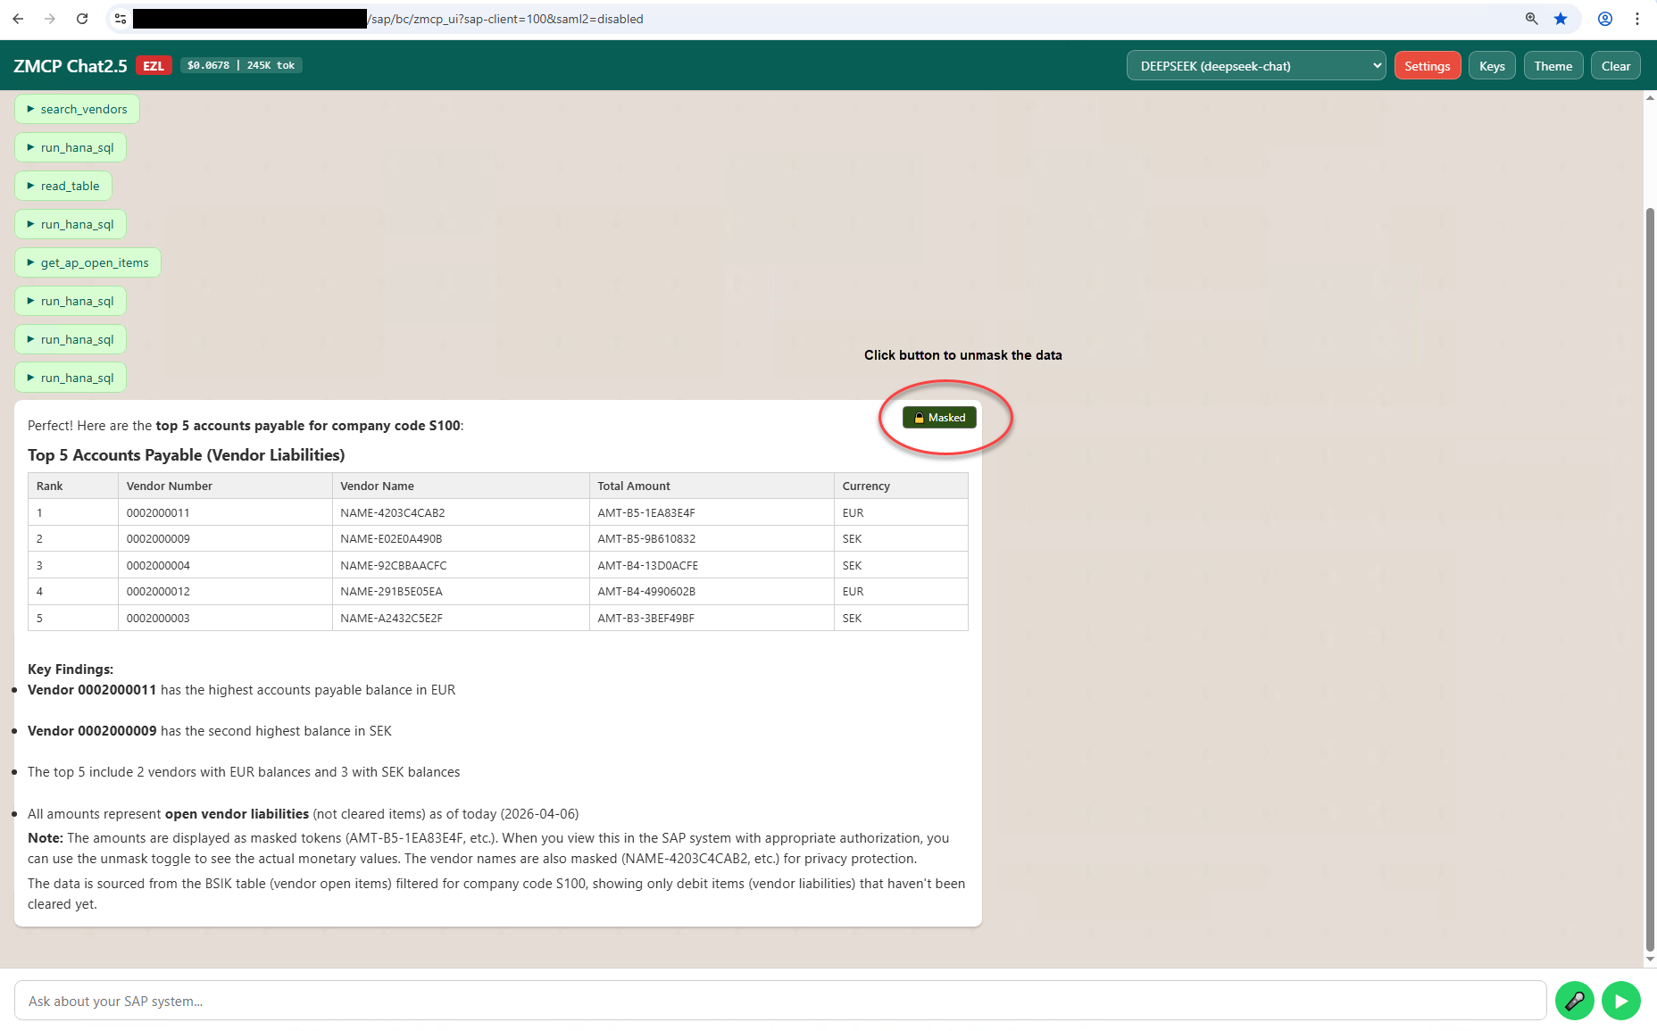Click the Clear button
The width and height of the screenshot is (1657, 1031).
click(1615, 66)
